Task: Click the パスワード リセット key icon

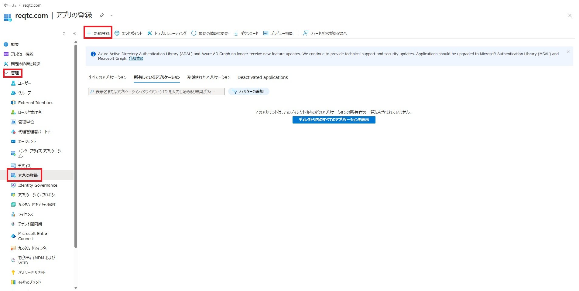Action: [13, 272]
